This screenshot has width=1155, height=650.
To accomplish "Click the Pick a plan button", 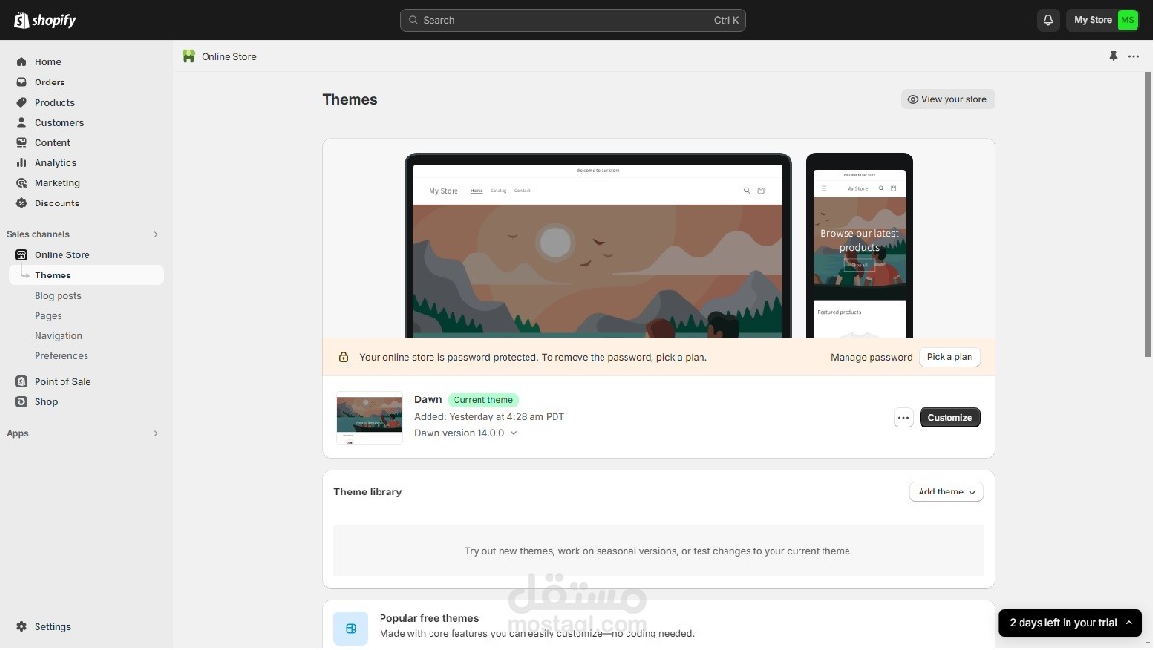I will pos(949,357).
